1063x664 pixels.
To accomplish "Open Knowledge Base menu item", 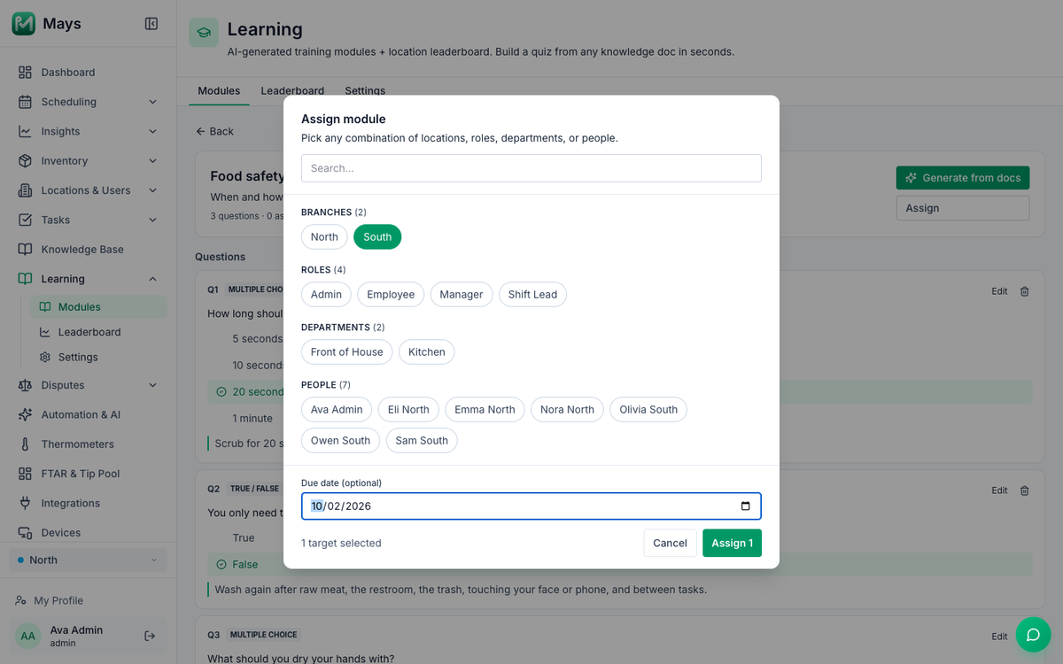I will [88, 250].
